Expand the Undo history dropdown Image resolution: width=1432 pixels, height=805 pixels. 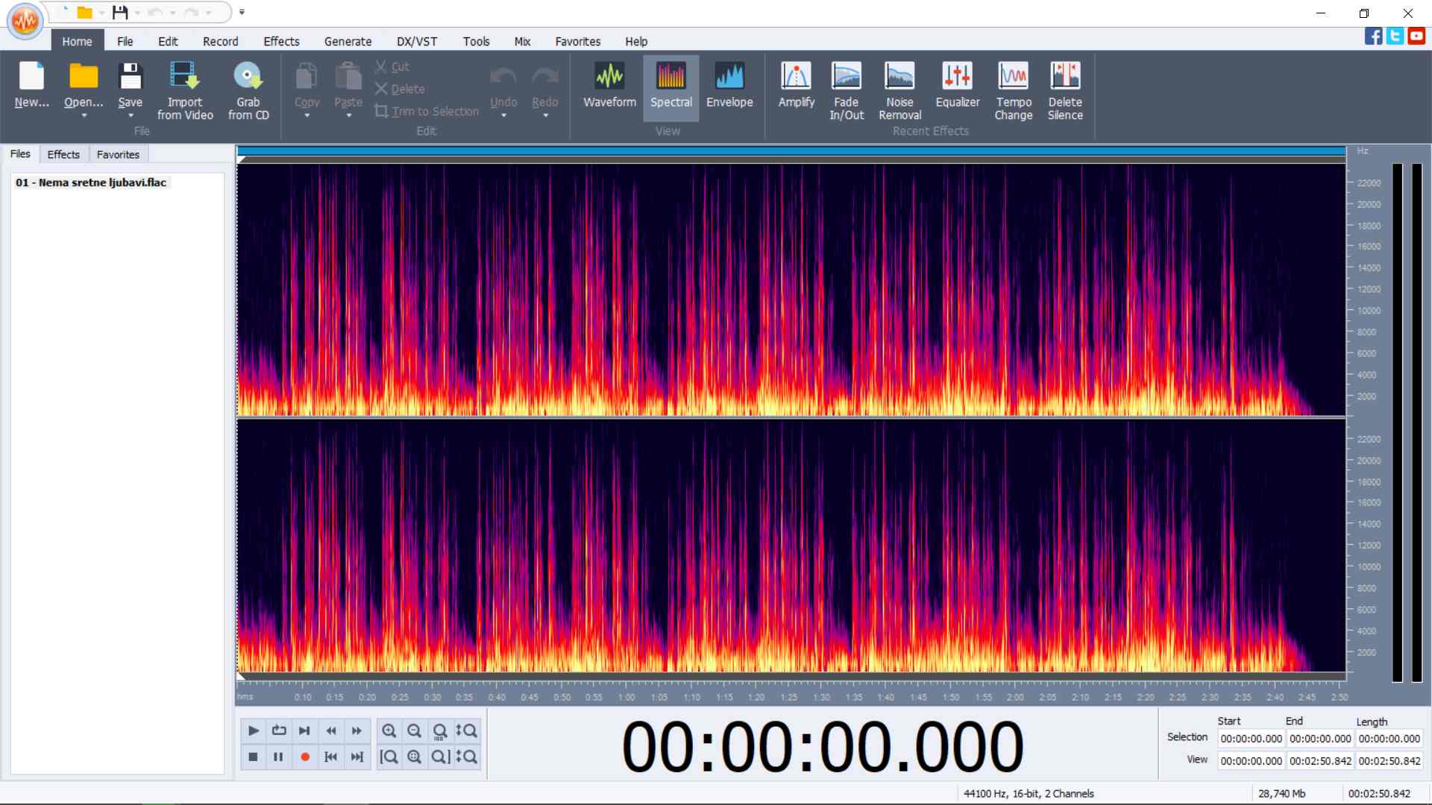pos(503,116)
